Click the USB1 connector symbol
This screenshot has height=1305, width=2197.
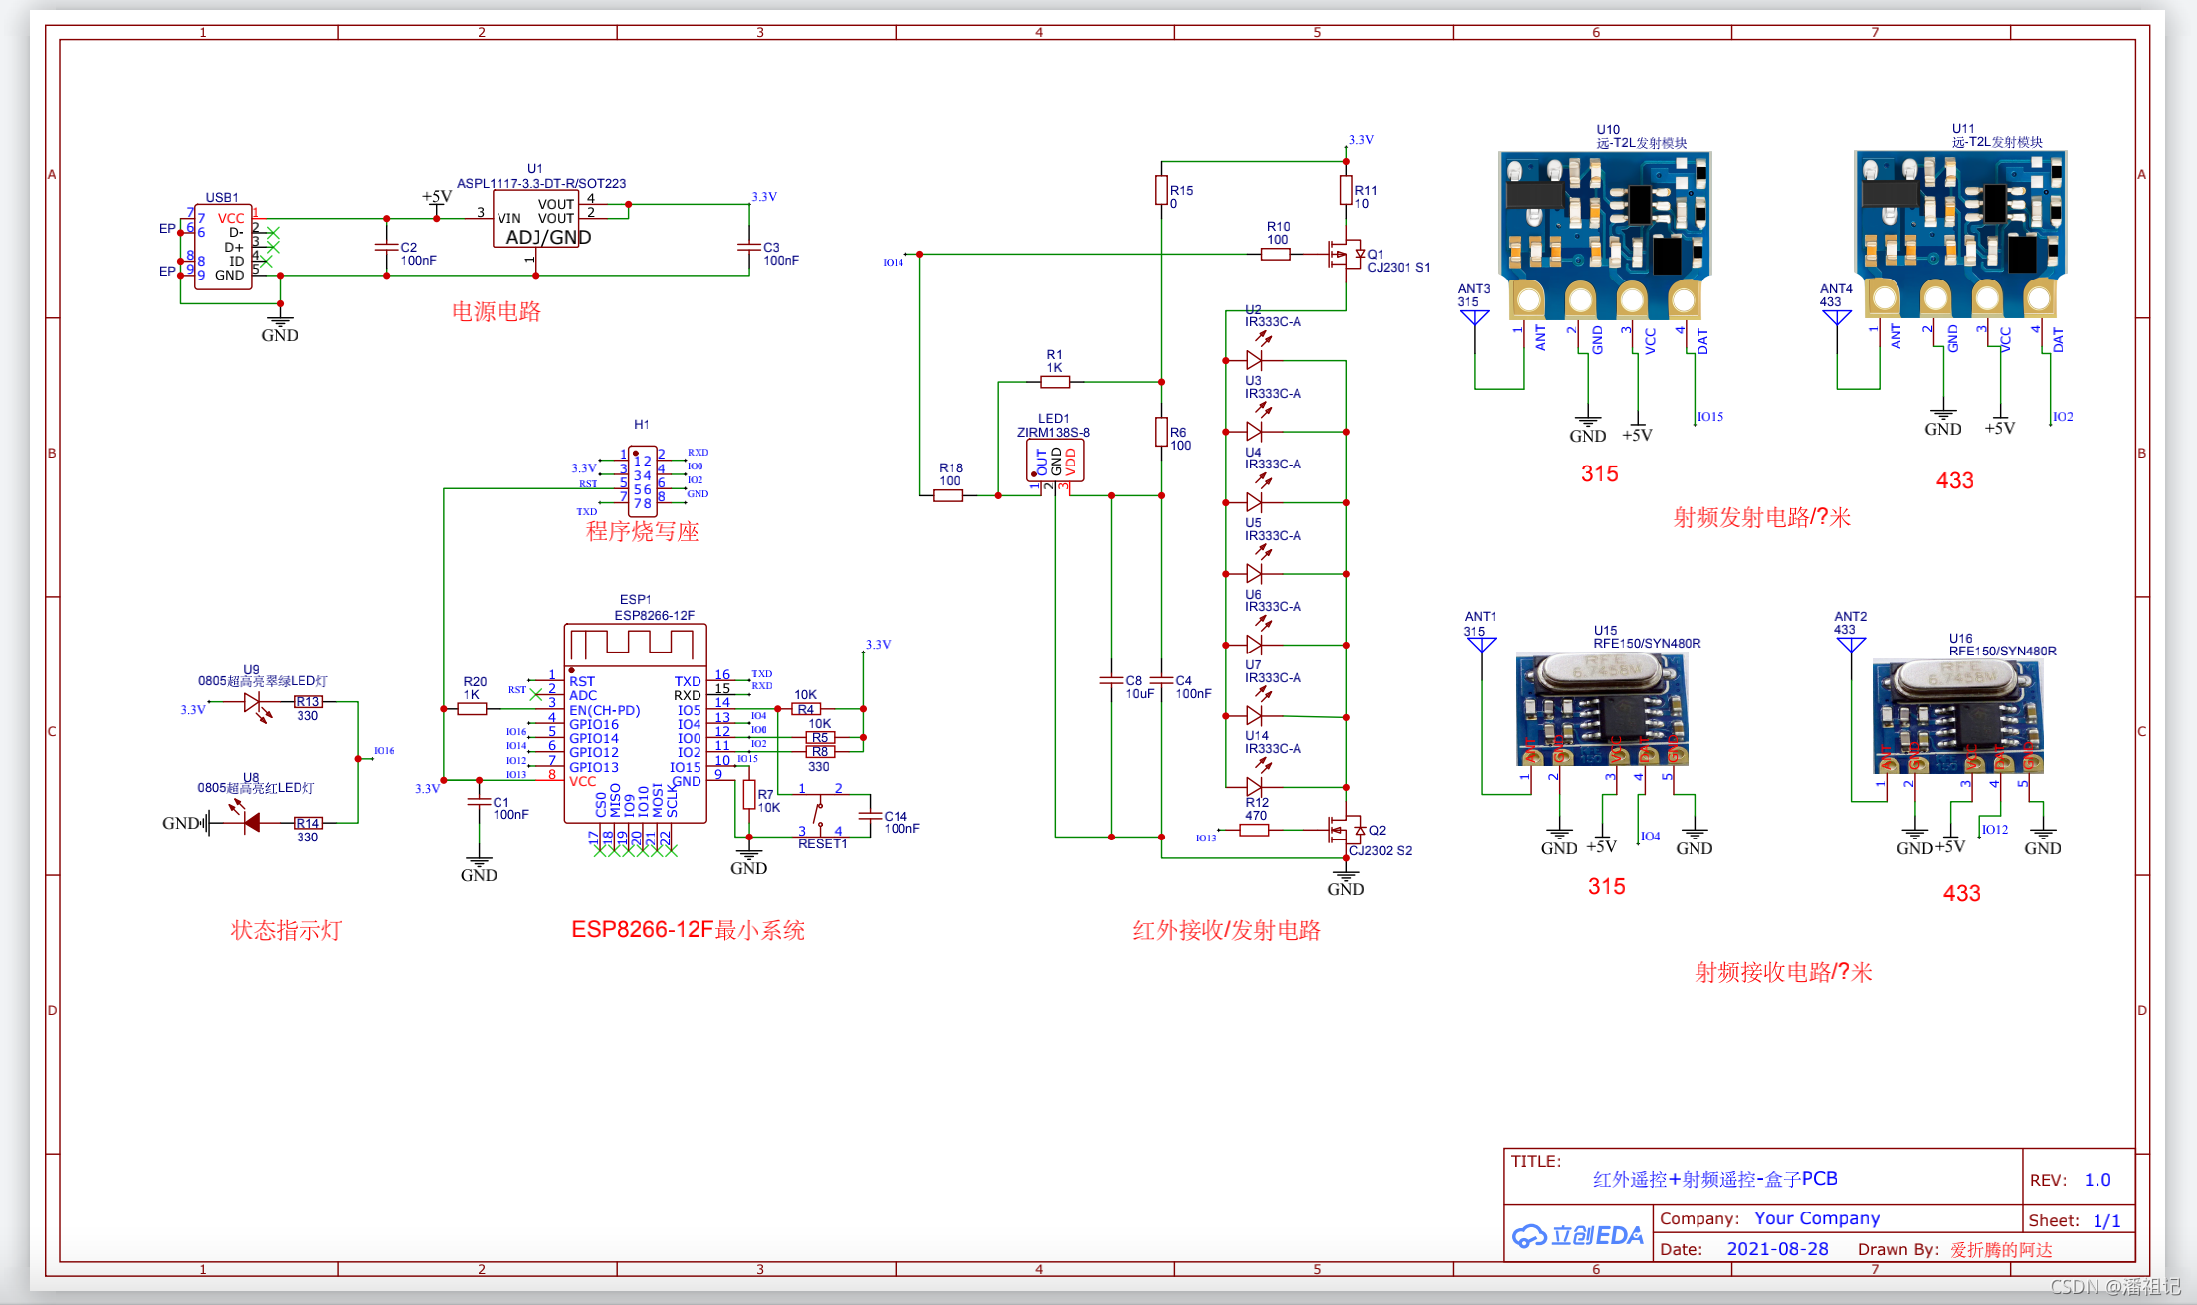coord(223,247)
